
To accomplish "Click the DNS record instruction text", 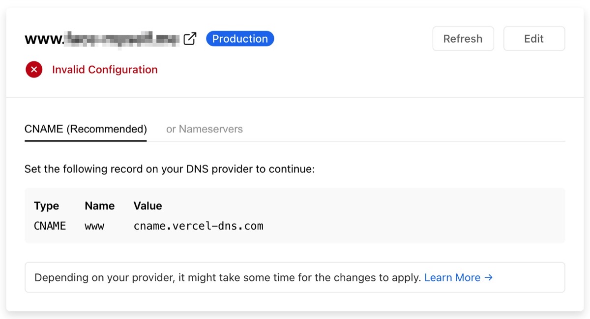I will (x=170, y=168).
